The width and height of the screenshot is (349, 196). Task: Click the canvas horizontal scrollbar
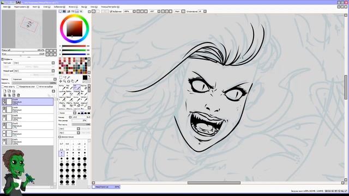(214, 183)
